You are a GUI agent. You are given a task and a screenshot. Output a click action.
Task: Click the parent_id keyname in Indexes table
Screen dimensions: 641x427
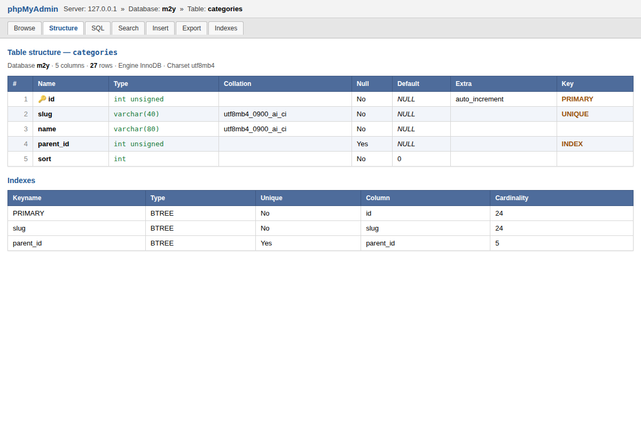pos(27,243)
